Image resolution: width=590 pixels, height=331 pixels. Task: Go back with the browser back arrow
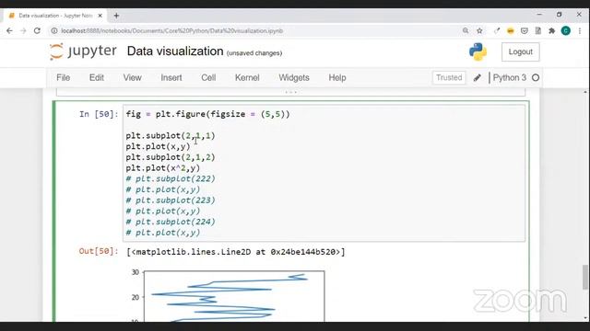coord(9,30)
